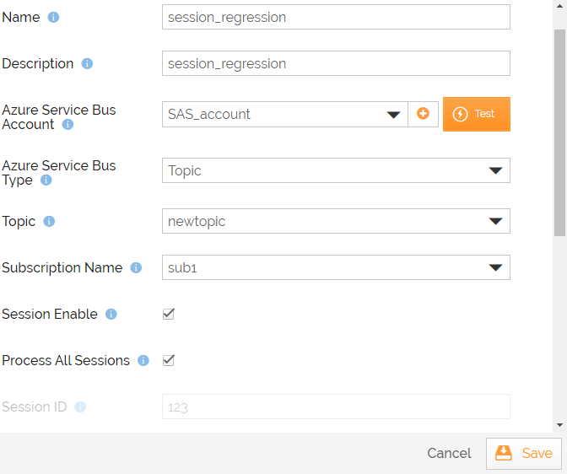
Task: Uncheck the Session Enable checkbox
Action: 169,314
